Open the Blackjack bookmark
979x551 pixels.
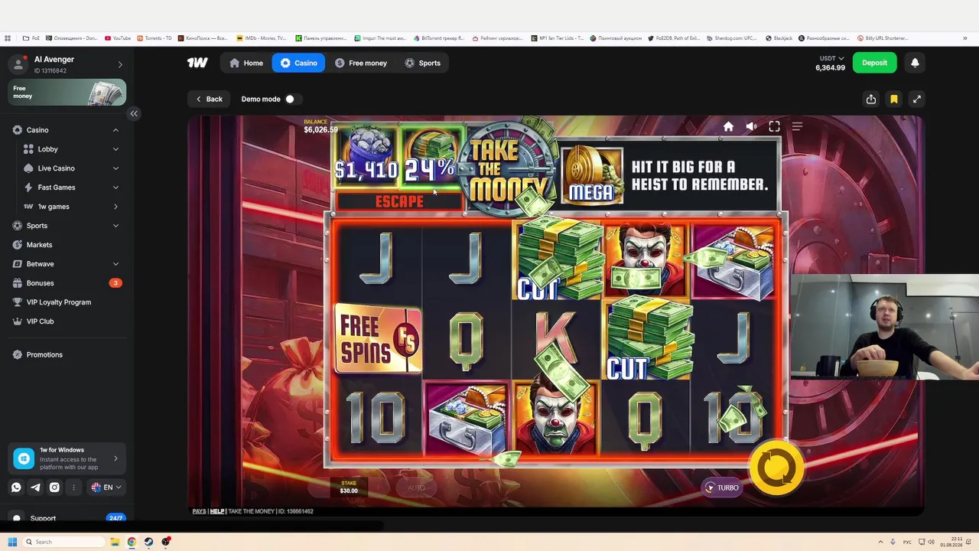780,38
